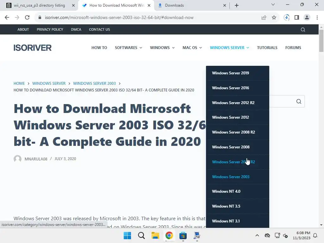Toggle the Chrome side panel icon

click(297, 18)
